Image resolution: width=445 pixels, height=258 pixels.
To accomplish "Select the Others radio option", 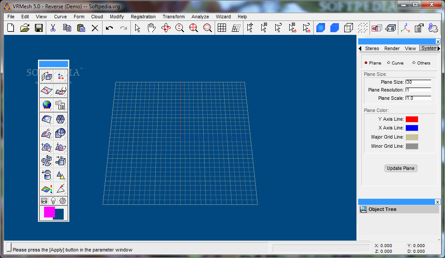I will (x=421, y=63).
